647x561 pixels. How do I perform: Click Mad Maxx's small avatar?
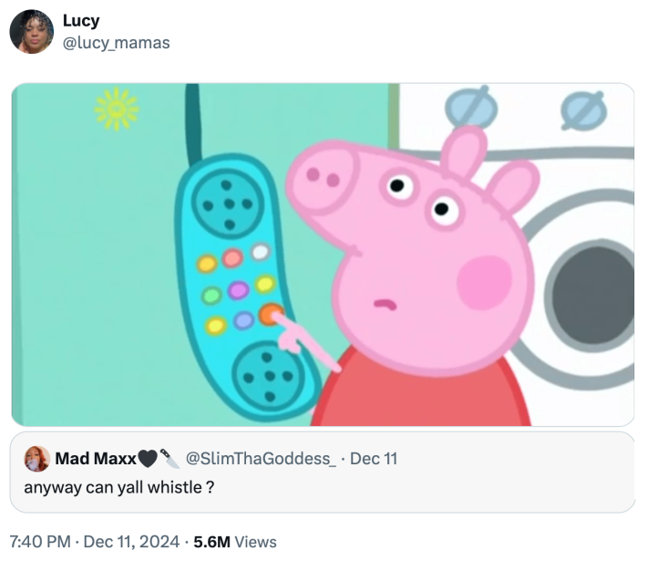(36, 458)
